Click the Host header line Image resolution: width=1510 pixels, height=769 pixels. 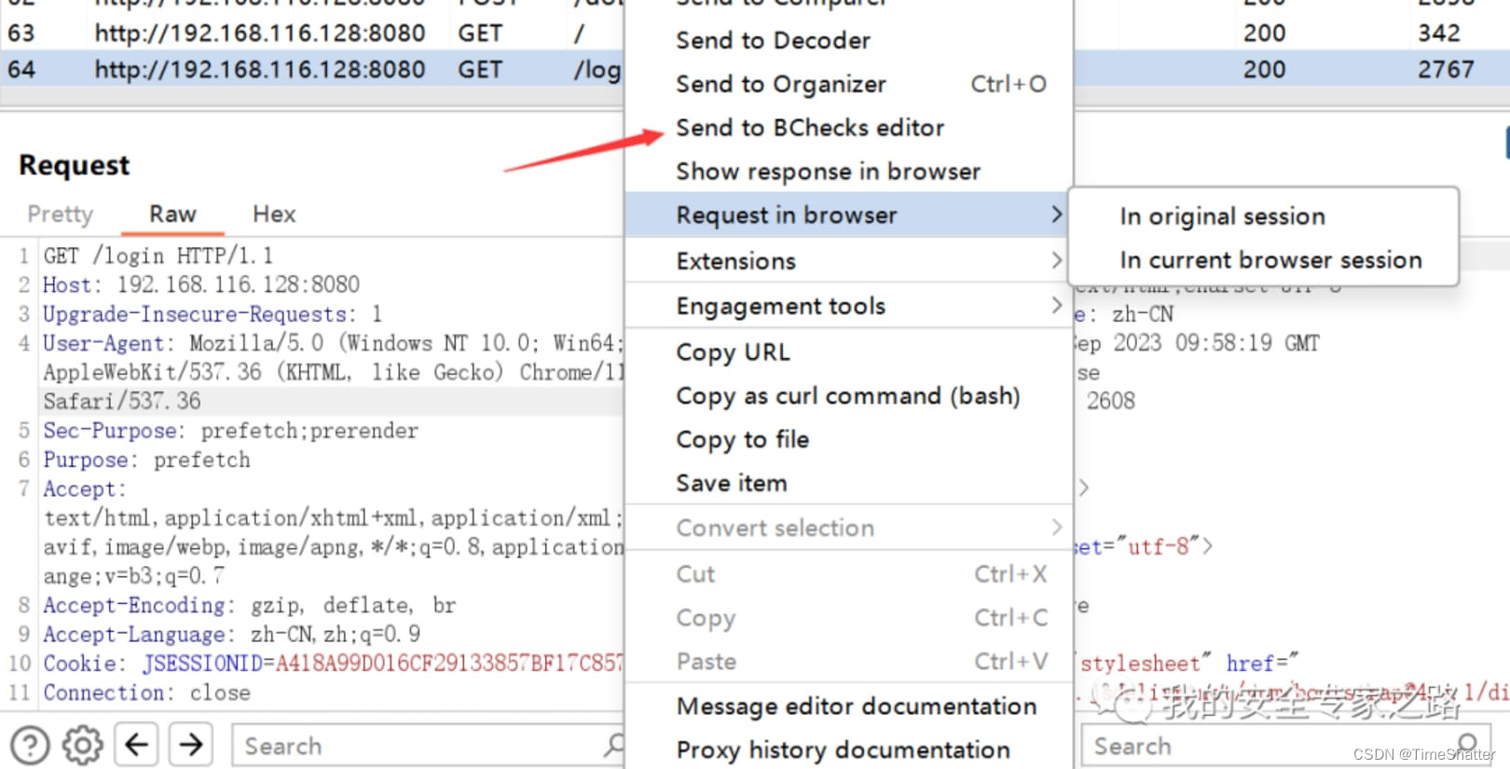pos(201,284)
